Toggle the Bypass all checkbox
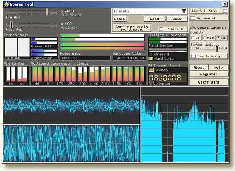 pos(193,18)
